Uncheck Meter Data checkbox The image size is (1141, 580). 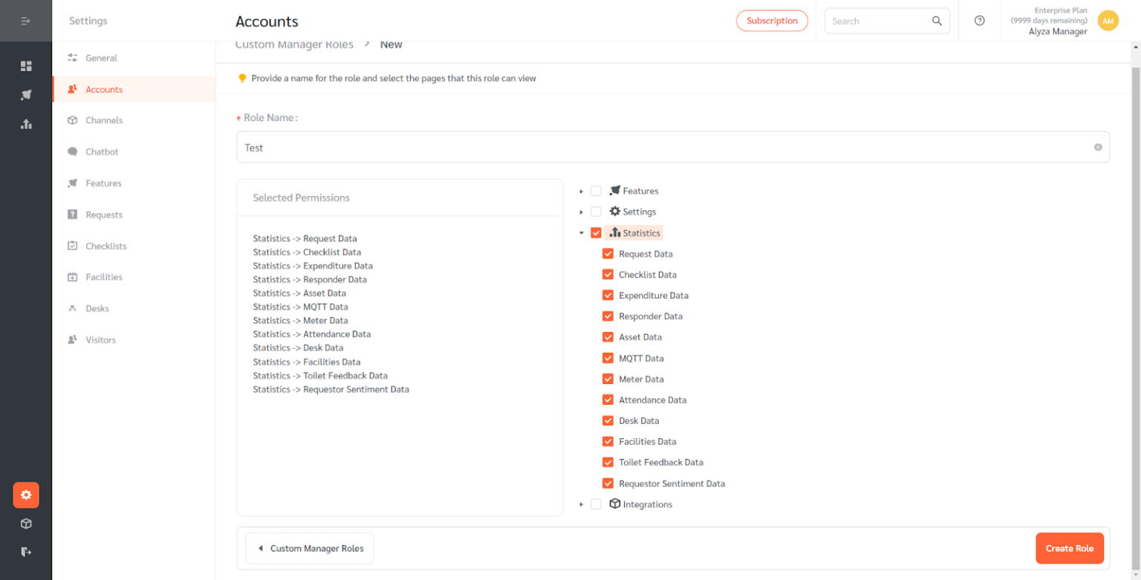click(x=608, y=379)
